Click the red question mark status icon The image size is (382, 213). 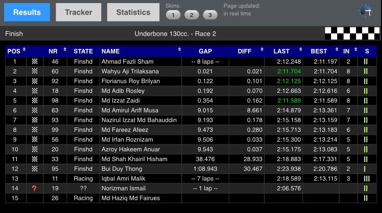(x=35, y=188)
